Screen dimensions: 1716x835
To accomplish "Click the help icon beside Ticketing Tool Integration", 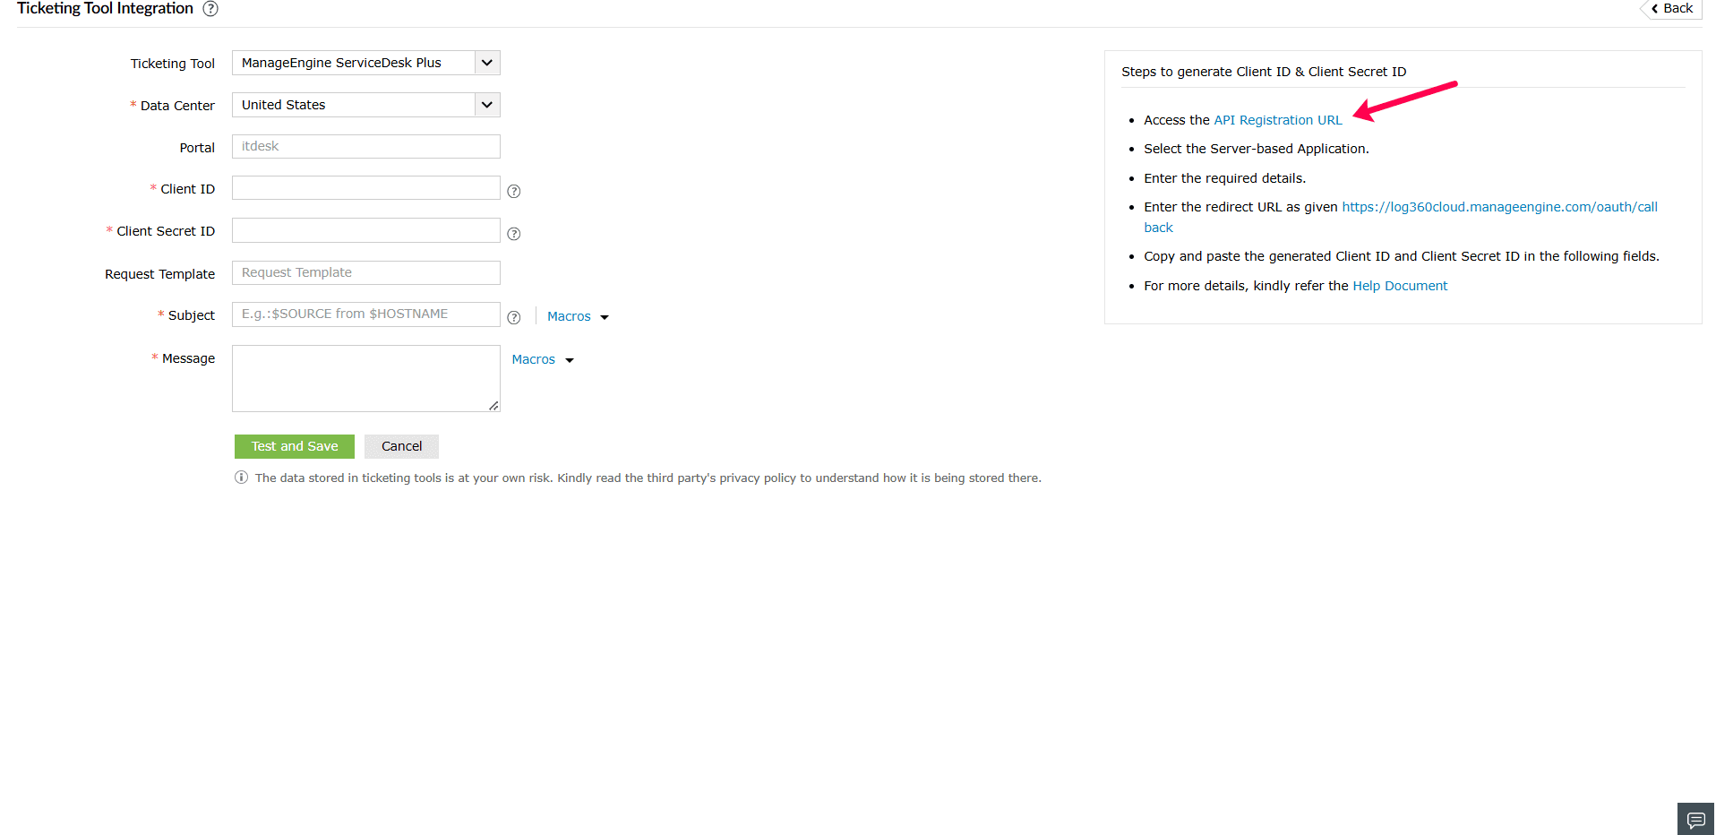I will pyautogui.click(x=210, y=9).
